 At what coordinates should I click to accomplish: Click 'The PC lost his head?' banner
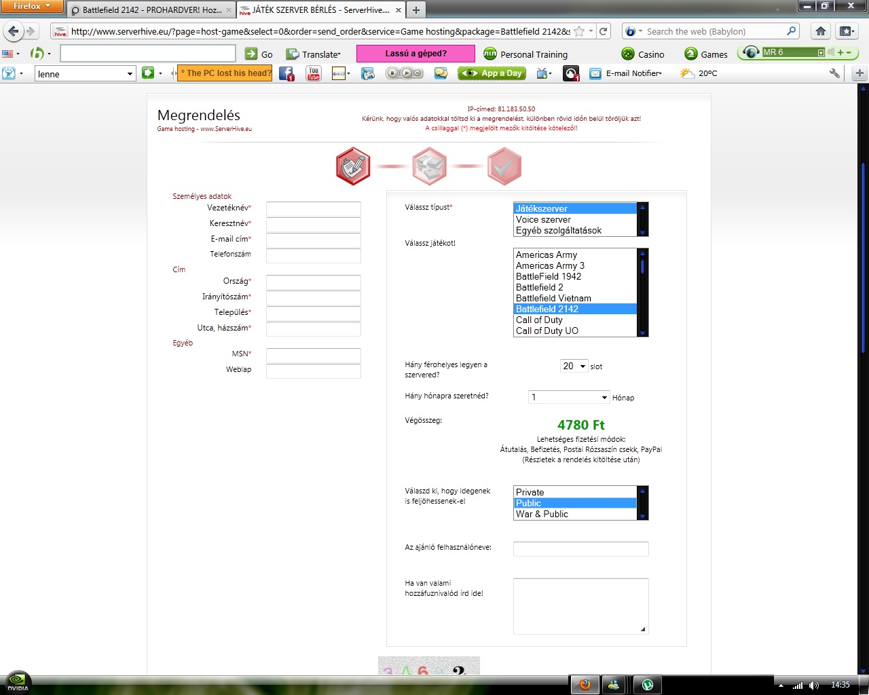(x=225, y=73)
